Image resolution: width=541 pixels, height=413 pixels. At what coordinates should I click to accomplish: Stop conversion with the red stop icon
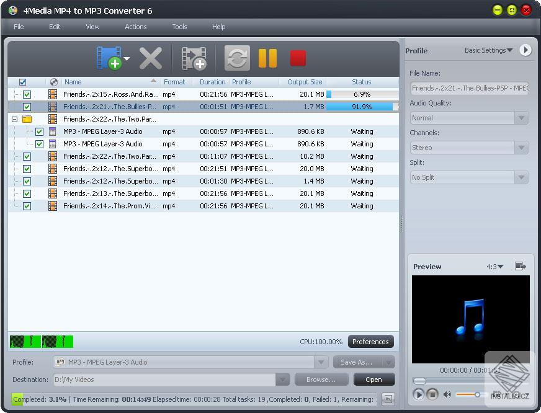click(298, 58)
